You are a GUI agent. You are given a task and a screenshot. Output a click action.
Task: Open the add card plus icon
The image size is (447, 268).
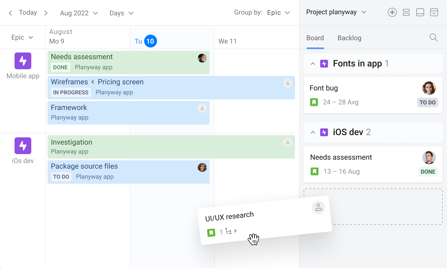coord(392,12)
